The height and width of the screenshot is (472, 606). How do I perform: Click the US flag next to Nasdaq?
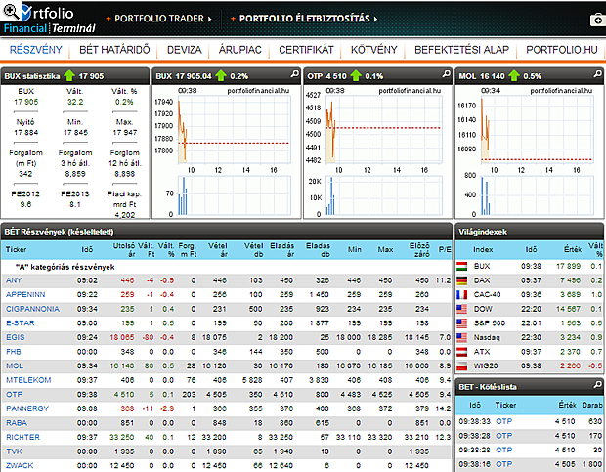click(x=462, y=337)
